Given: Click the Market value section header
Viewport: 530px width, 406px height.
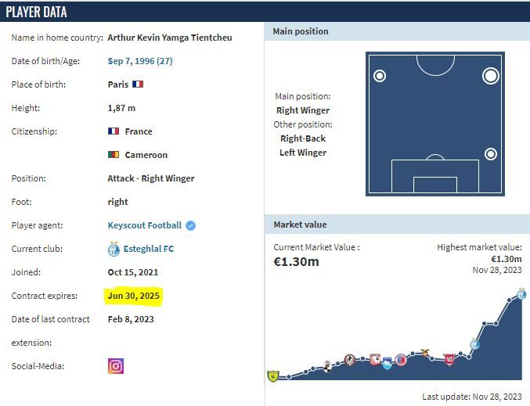Looking at the screenshot, I should 300,225.
